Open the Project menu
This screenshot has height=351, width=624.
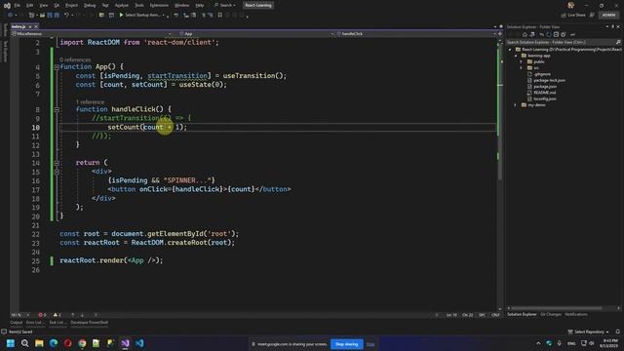coord(71,5)
